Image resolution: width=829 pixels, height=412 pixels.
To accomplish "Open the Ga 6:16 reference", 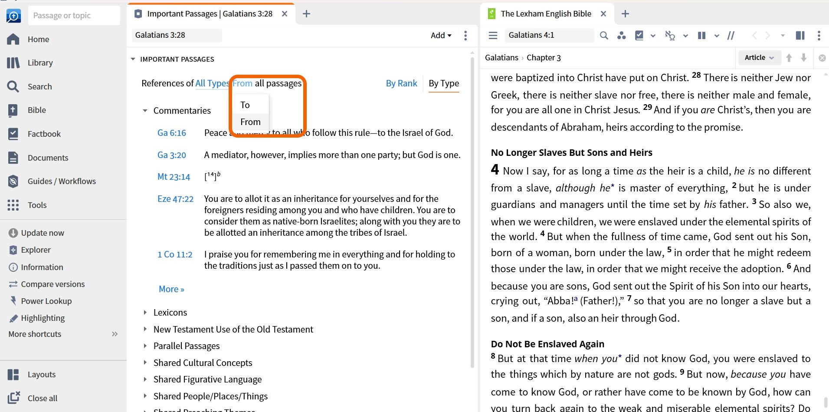I will [x=172, y=133].
